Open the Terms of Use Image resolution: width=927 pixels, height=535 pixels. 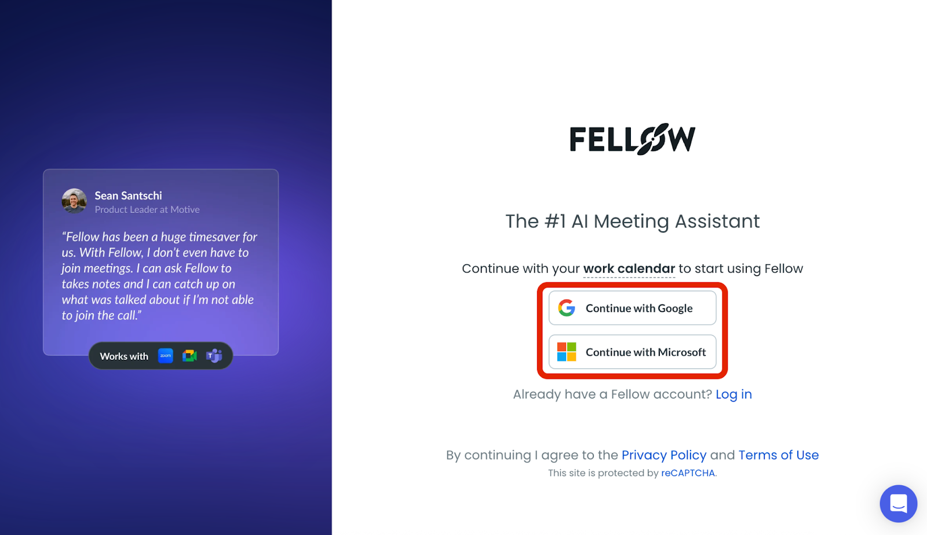[x=779, y=455]
